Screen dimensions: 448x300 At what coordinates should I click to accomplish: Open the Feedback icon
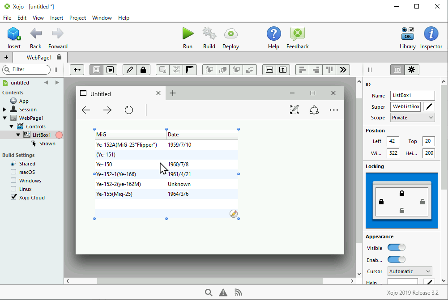coord(298,34)
